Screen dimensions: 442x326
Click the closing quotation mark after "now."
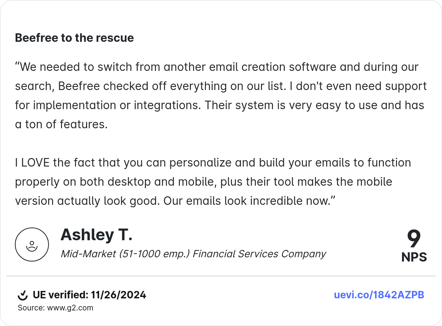pyautogui.click(x=333, y=201)
